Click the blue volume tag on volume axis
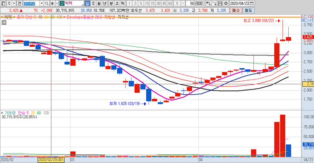The height and width of the screenshot is (163, 314). tap(308, 144)
